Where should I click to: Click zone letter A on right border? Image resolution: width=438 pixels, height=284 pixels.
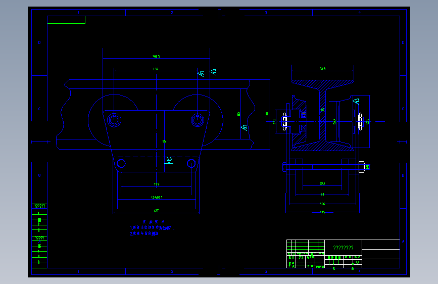(x=403, y=241)
